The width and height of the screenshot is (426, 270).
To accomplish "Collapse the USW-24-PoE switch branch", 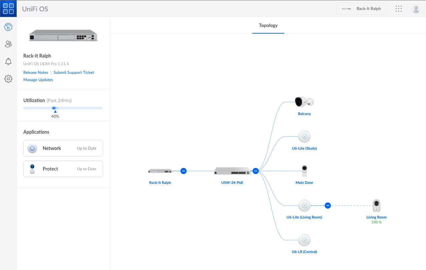I will point(256,171).
